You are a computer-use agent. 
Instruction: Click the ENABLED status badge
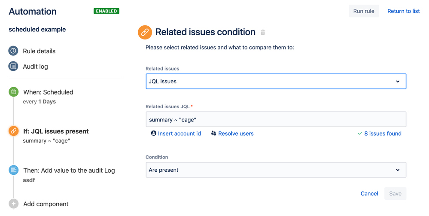(106, 11)
